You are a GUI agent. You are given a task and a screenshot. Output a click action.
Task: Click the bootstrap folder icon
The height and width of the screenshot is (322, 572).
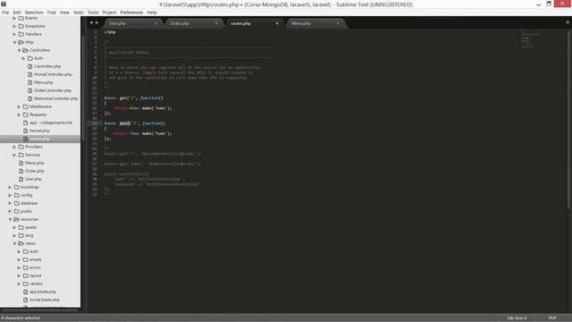tap(17, 187)
